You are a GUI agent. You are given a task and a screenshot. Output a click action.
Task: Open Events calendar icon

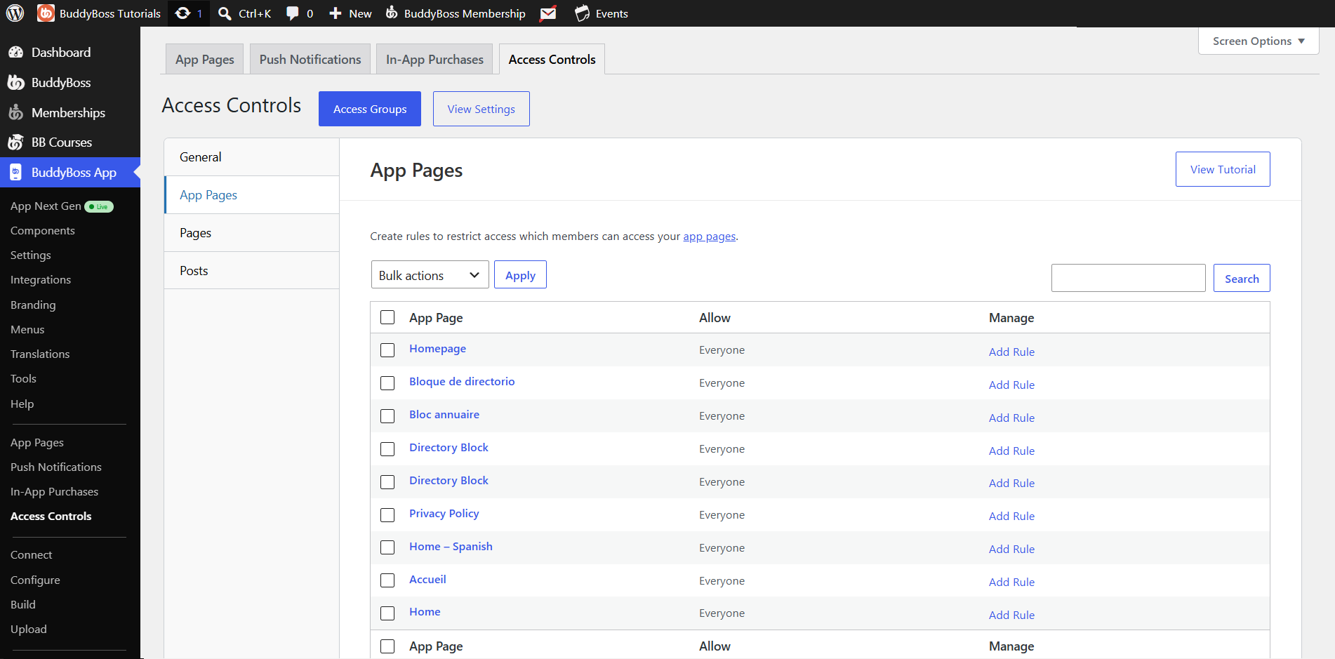coord(582,13)
